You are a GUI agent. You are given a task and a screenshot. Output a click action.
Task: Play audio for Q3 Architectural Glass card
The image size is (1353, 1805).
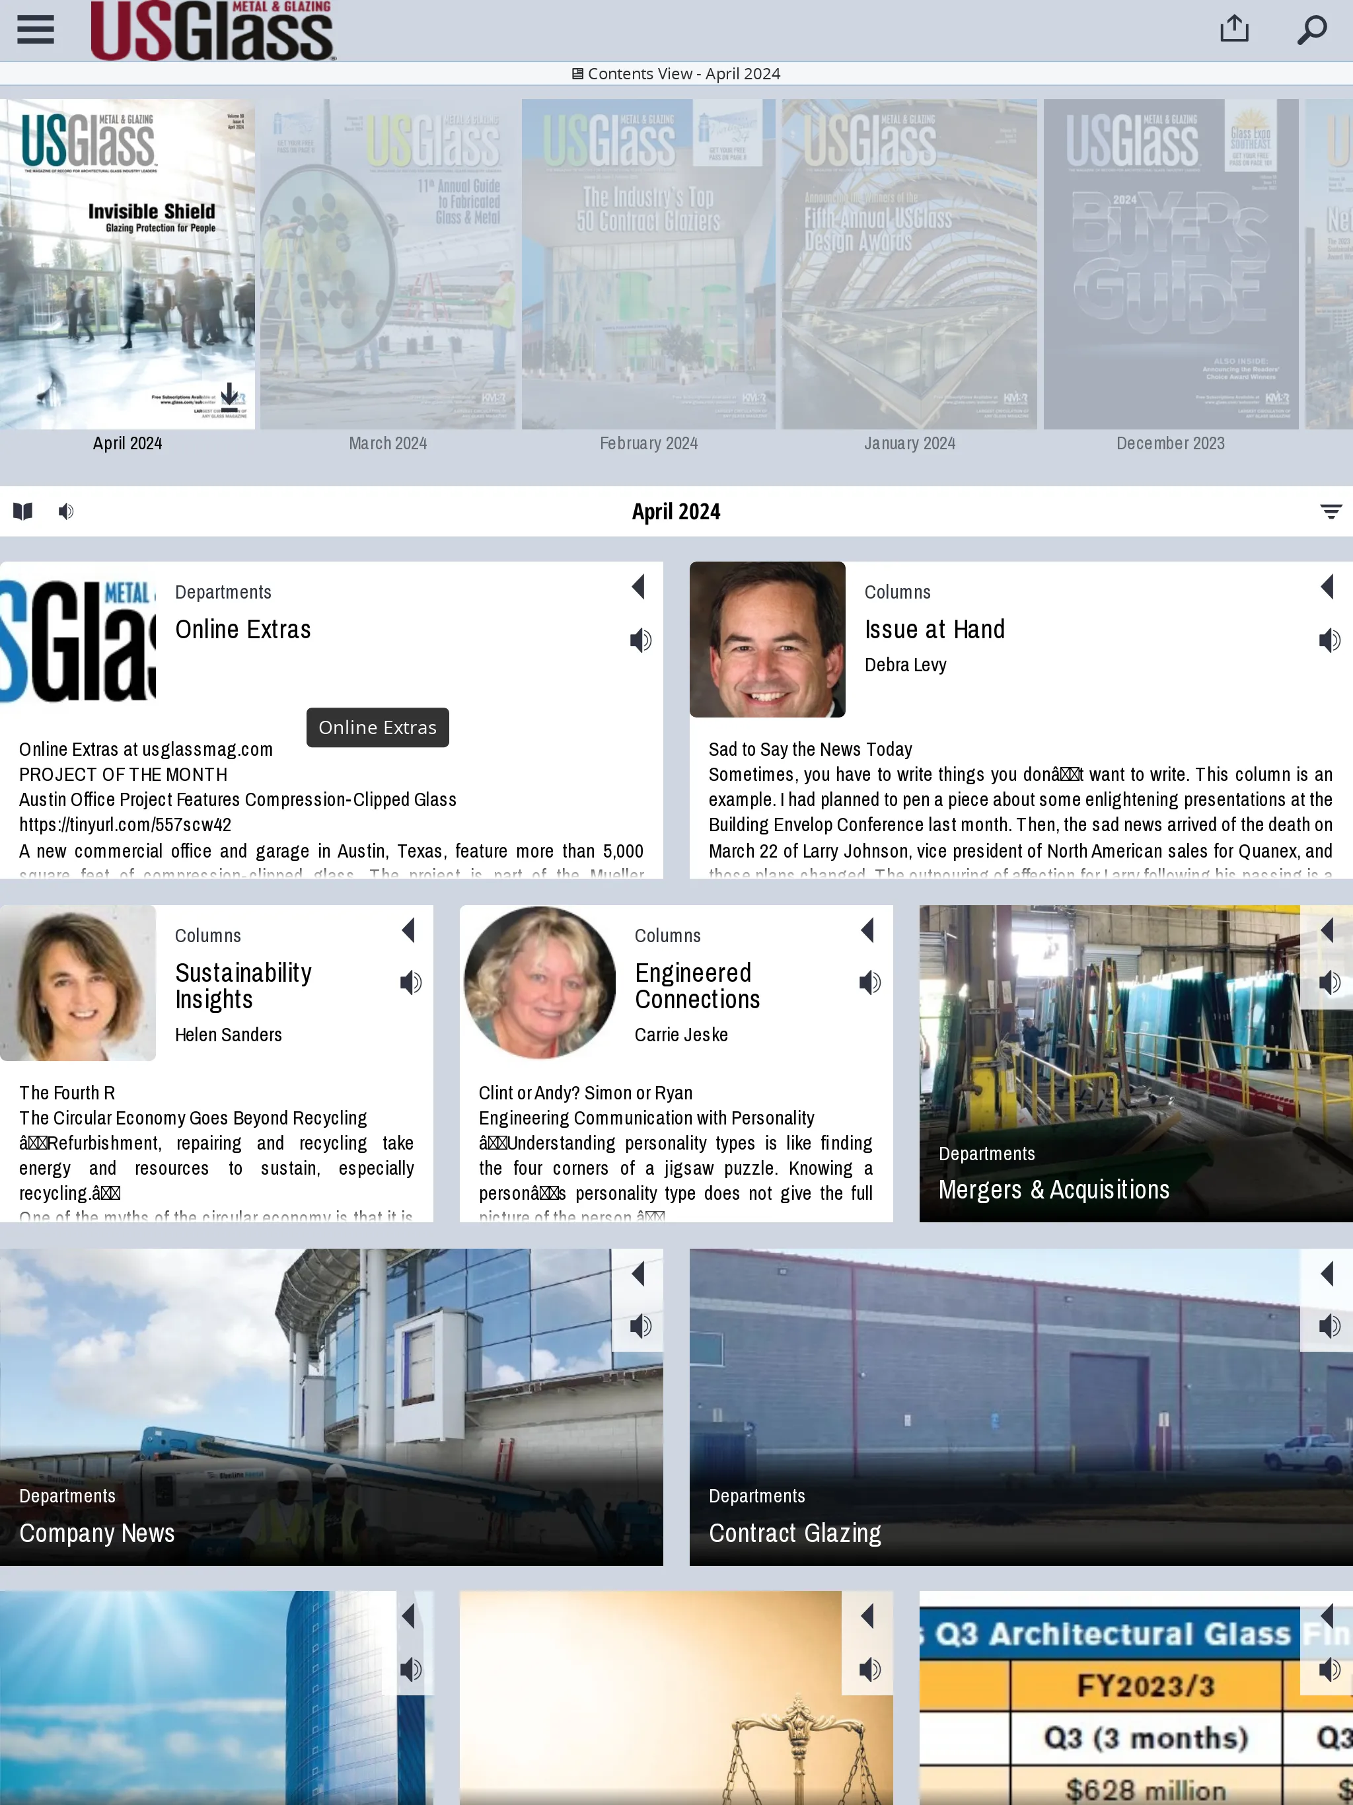pos(1329,1670)
